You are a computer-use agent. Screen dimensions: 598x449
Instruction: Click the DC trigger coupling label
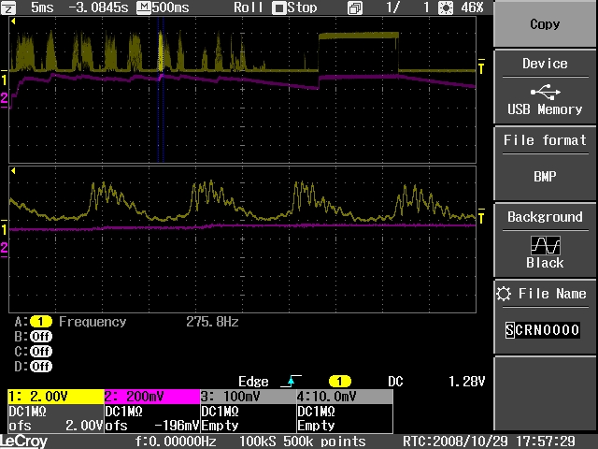pyautogui.click(x=395, y=381)
